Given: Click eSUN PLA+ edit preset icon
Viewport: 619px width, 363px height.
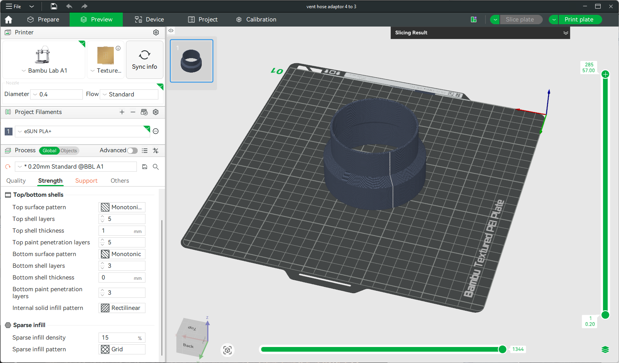Looking at the screenshot, I should (x=156, y=131).
